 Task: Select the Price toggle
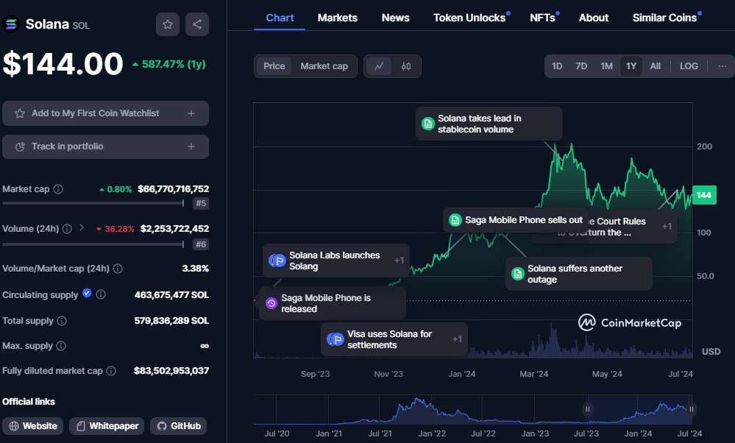(x=274, y=66)
